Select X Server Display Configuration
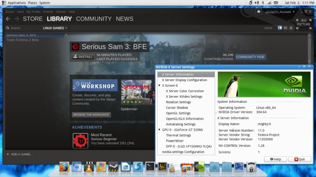This screenshot has height=177, width=316. coord(184,80)
